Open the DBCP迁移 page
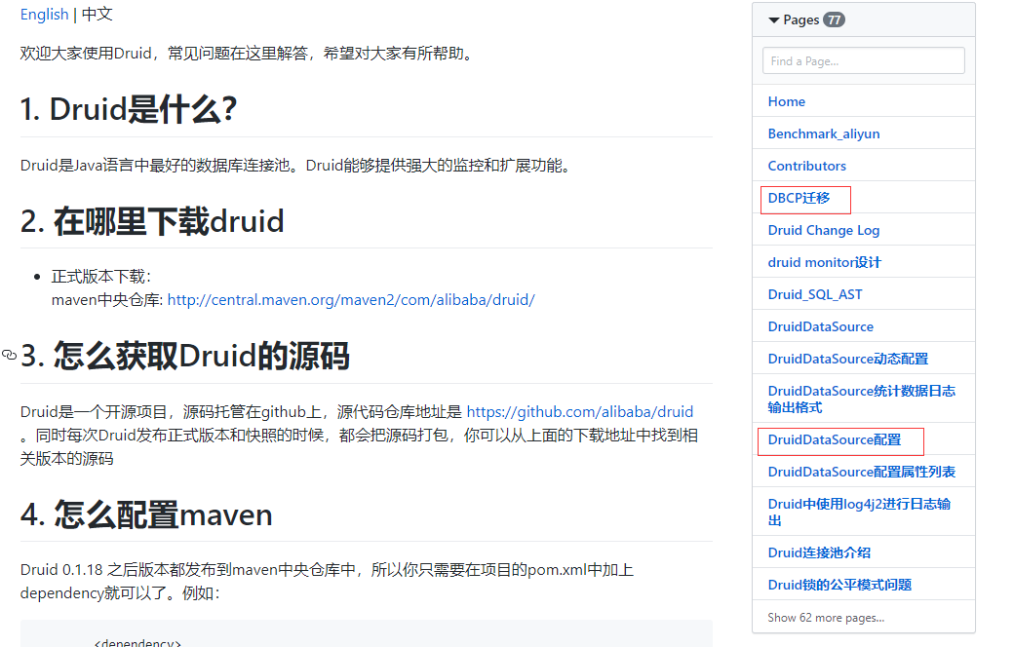Screen dimensions: 1014x647 tap(799, 198)
